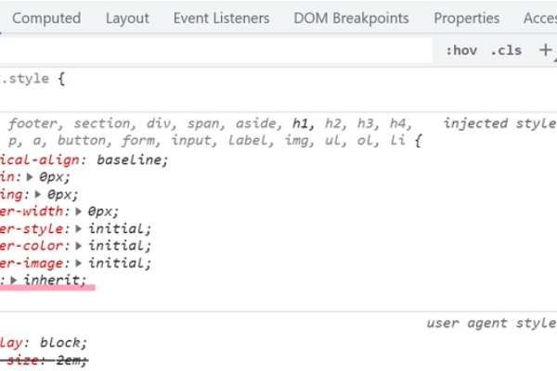Expand the border-style initial triangle
Viewport: 557px width, 371px height.
coord(79,229)
